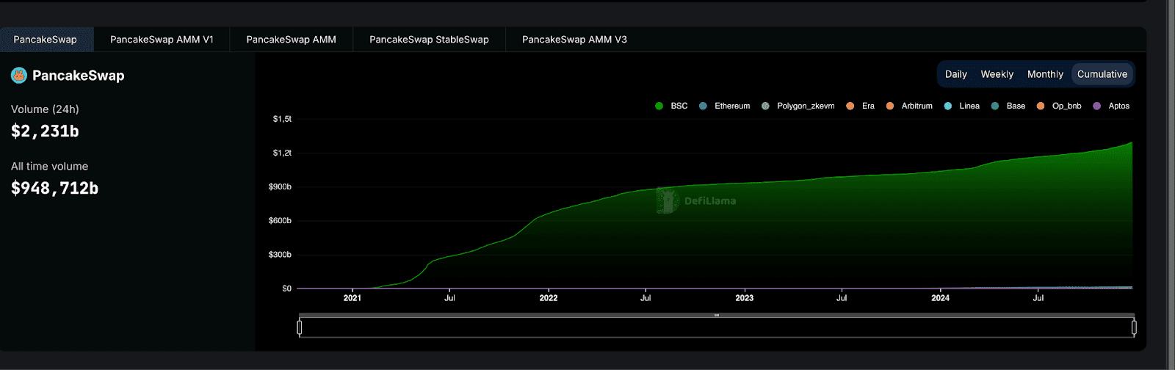The height and width of the screenshot is (370, 1175).
Task: Click the 2023 x-axis label
Action: pyautogui.click(x=745, y=298)
